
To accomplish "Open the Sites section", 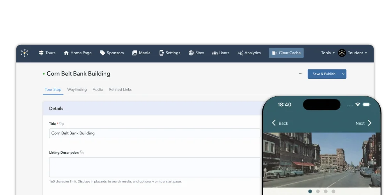I will pos(196,53).
